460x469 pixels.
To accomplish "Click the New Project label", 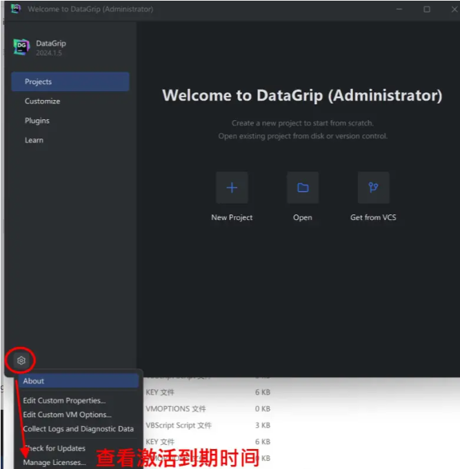I will click(x=232, y=217).
